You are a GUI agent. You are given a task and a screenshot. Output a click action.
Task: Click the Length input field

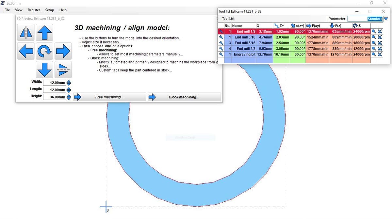pos(54,90)
